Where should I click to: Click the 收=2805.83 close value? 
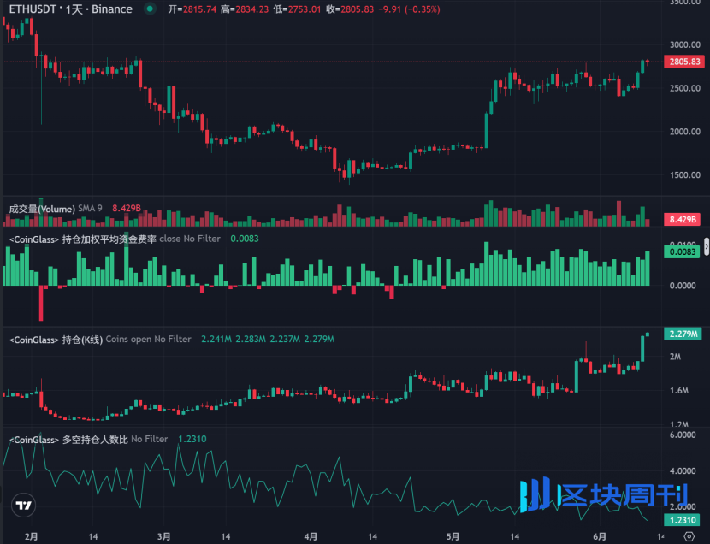pyautogui.click(x=350, y=9)
